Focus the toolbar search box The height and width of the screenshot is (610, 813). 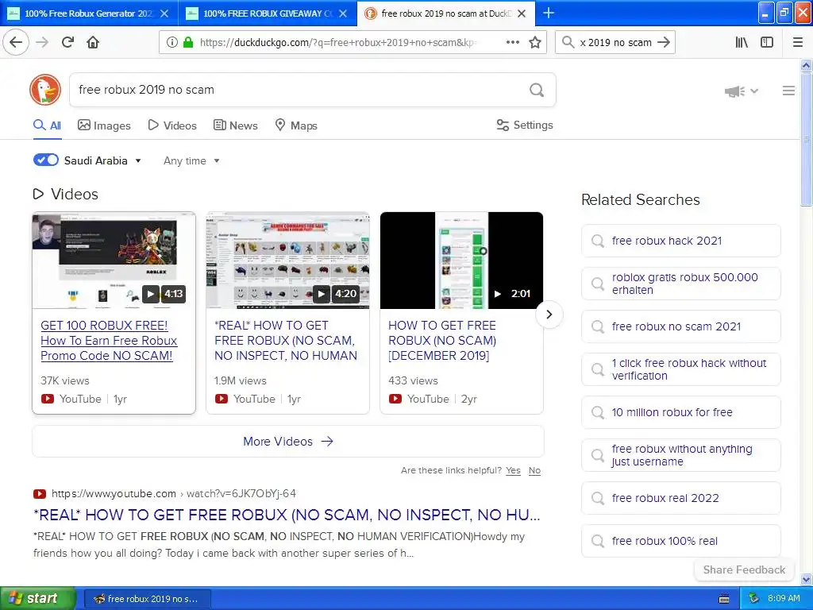pos(615,42)
